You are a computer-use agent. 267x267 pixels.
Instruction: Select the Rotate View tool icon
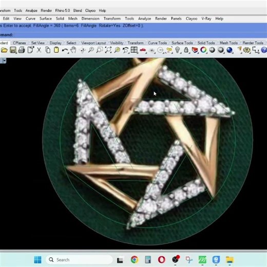(x=83, y=50)
